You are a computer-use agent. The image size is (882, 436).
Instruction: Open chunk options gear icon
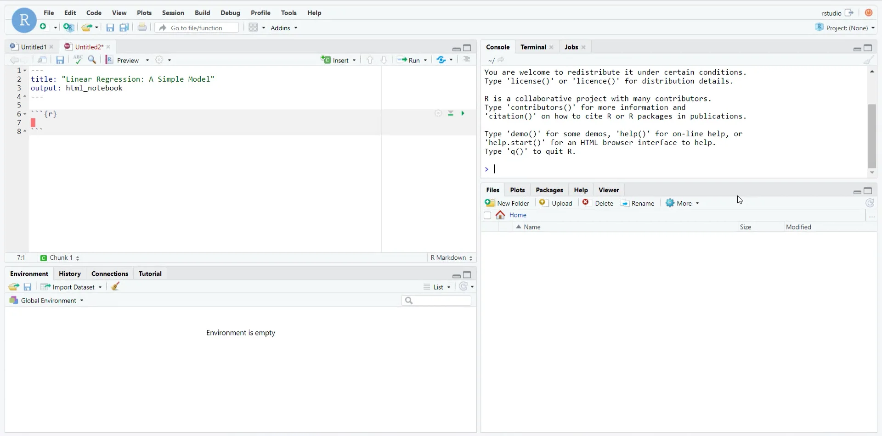[438, 113]
